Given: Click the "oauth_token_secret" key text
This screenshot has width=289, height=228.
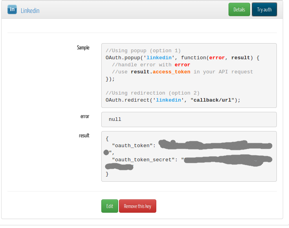Looking at the screenshot, I should tap(143, 160).
